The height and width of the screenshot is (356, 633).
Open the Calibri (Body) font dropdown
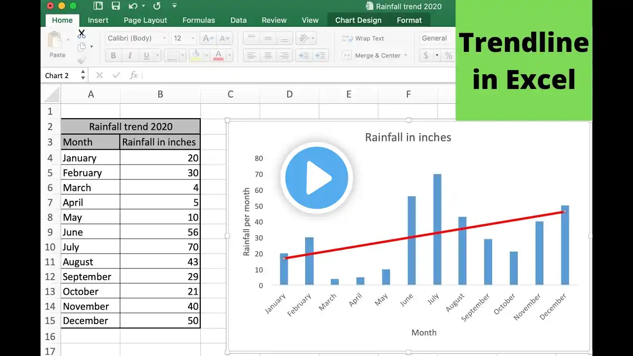click(x=136, y=38)
